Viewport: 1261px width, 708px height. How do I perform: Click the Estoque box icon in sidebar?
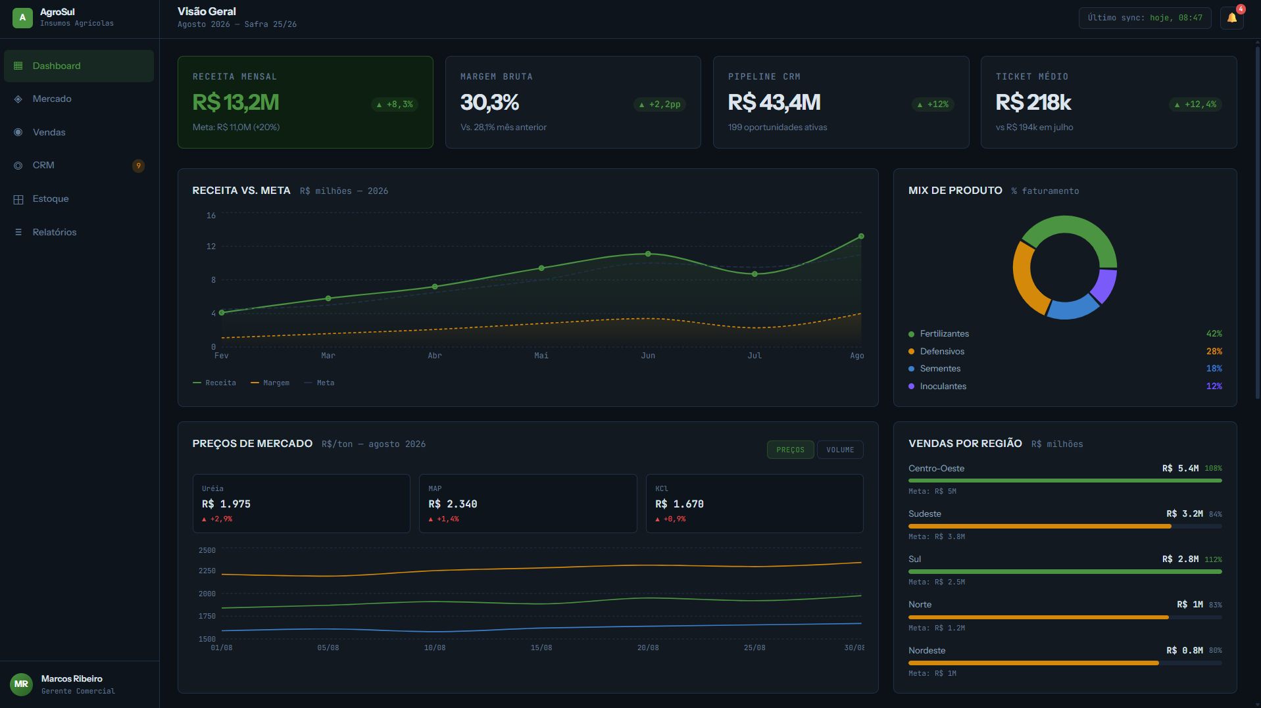18,199
